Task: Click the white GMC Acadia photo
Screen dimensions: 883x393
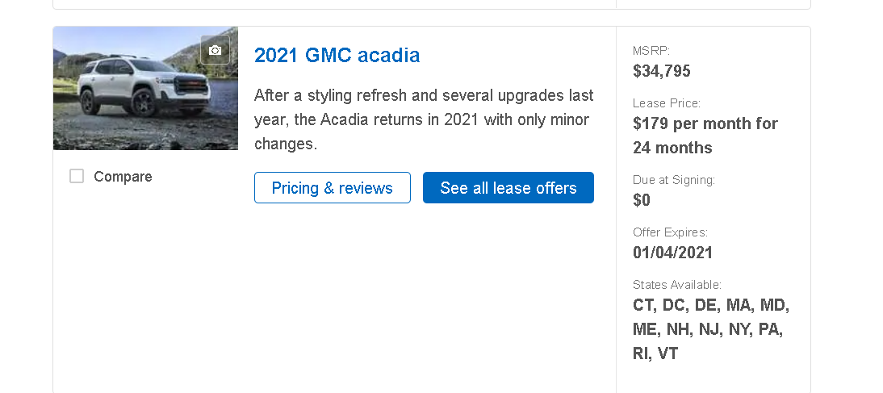Action: click(x=146, y=89)
